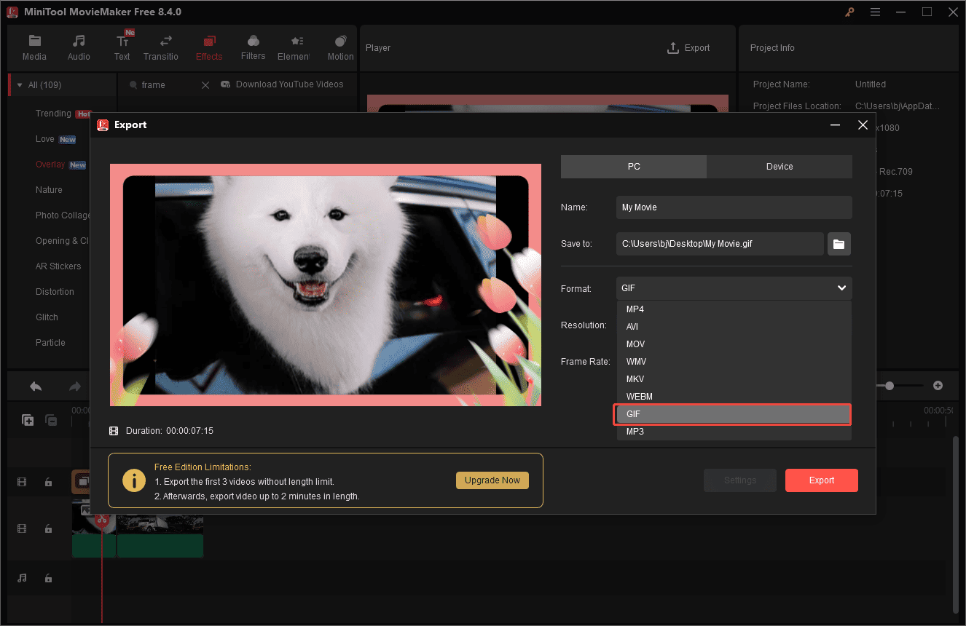Clear the frame search with the X
966x626 pixels.
[205, 84]
